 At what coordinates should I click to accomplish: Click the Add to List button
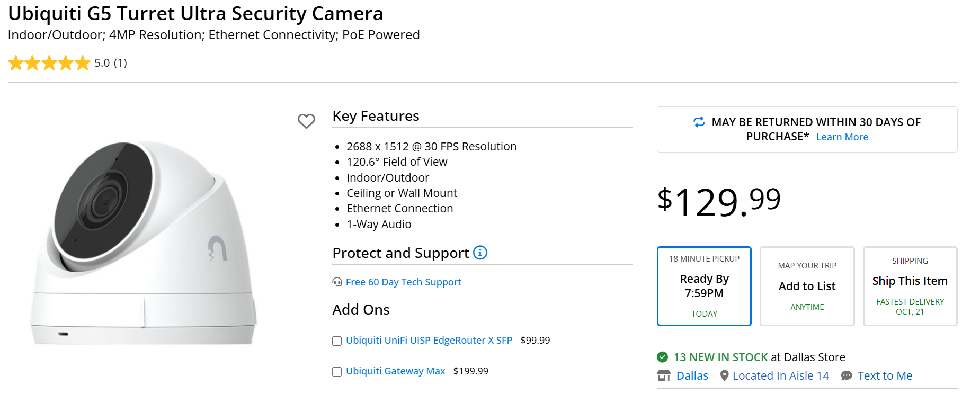click(807, 286)
